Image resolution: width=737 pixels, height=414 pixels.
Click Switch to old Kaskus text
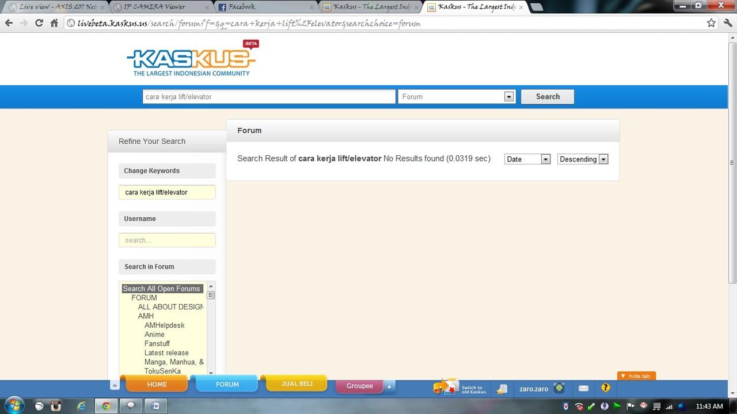[x=474, y=390]
